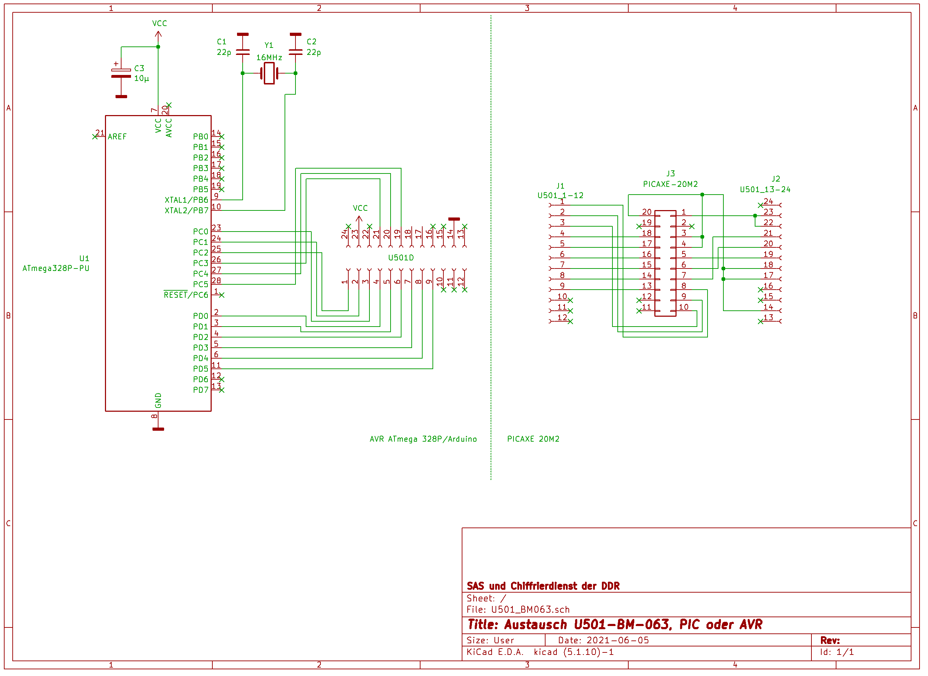Click the XTAL1/PB6 pin label
This screenshot has height=676, width=928.
(187, 201)
